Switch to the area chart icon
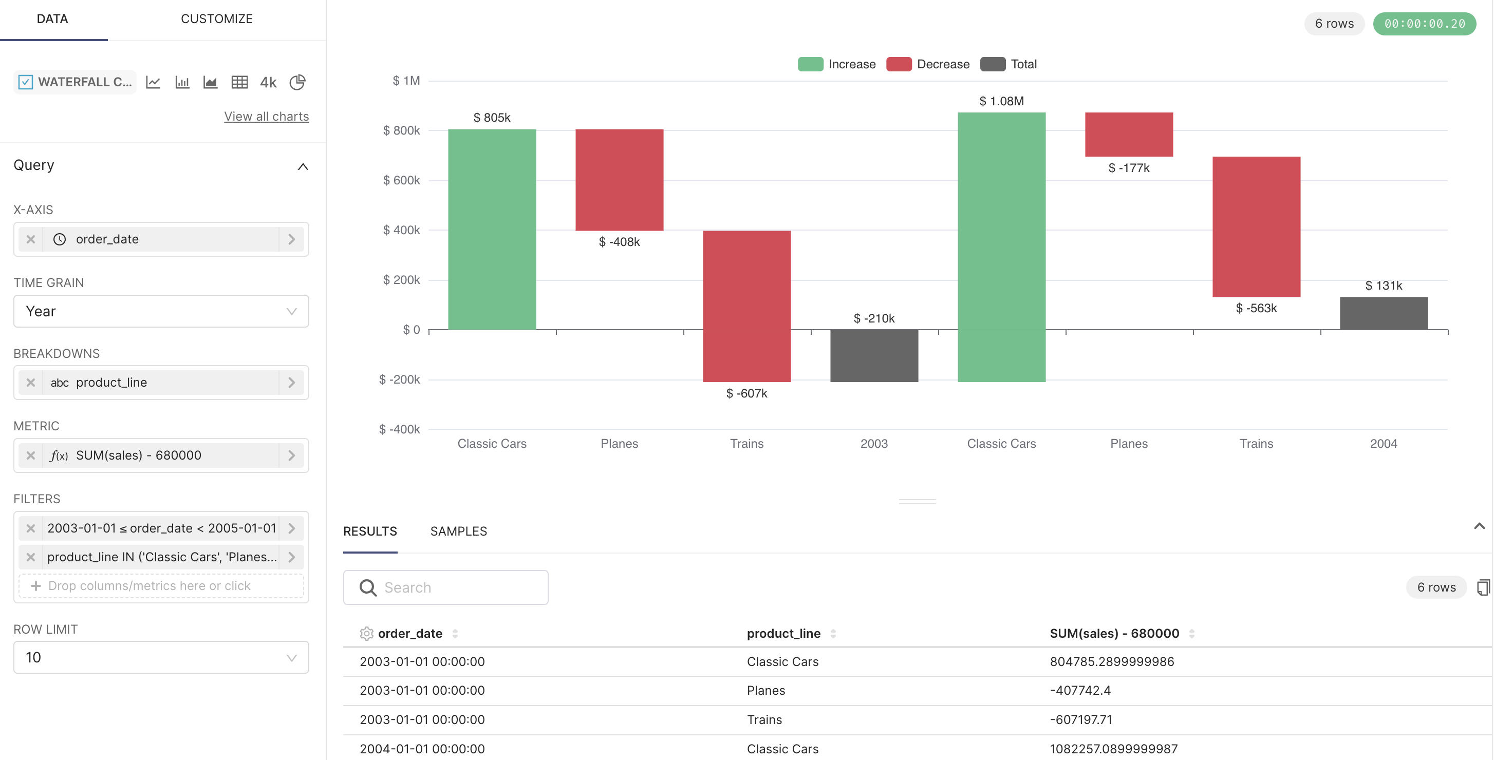The image size is (1494, 760). (x=211, y=82)
